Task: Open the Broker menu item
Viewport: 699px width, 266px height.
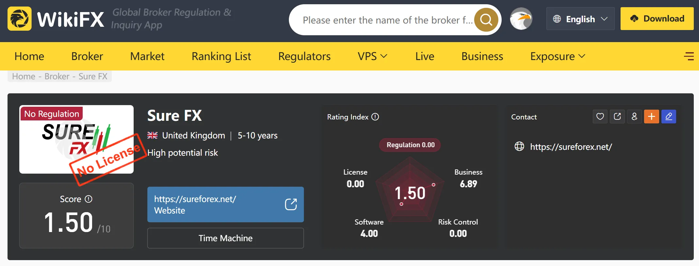Action: pos(87,56)
